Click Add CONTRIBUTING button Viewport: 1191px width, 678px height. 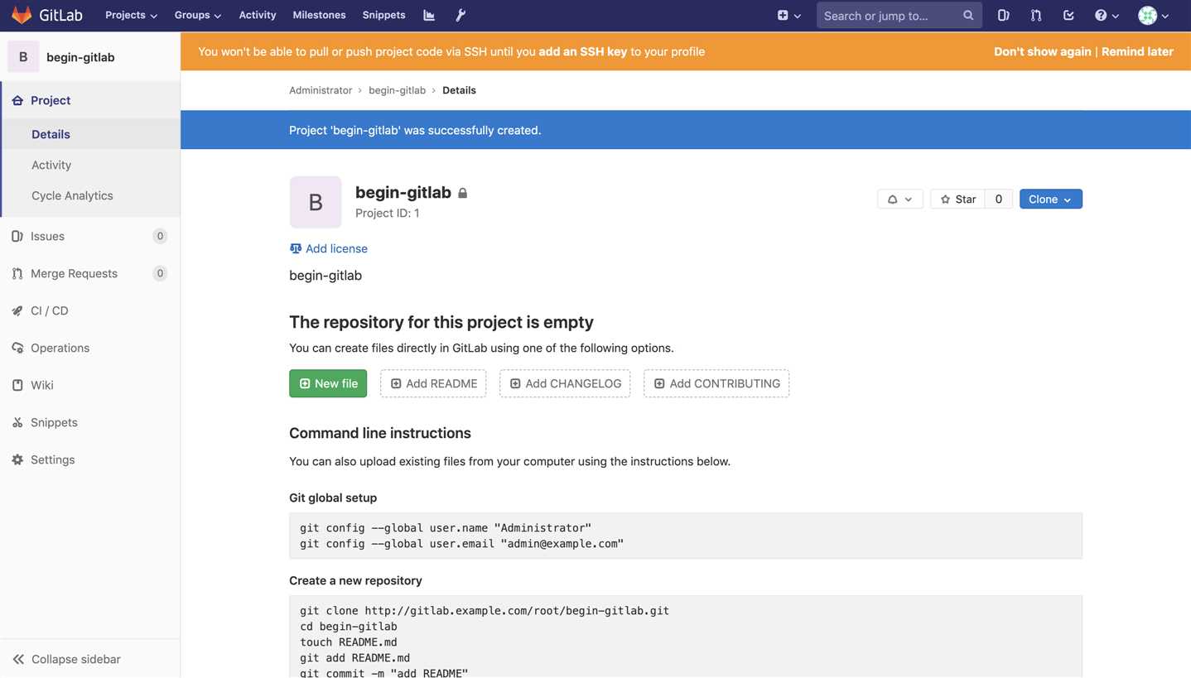point(716,383)
